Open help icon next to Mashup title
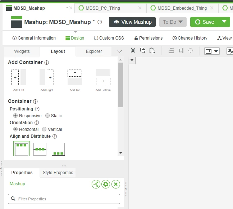 pyautogui.click(x=100, y=22)
